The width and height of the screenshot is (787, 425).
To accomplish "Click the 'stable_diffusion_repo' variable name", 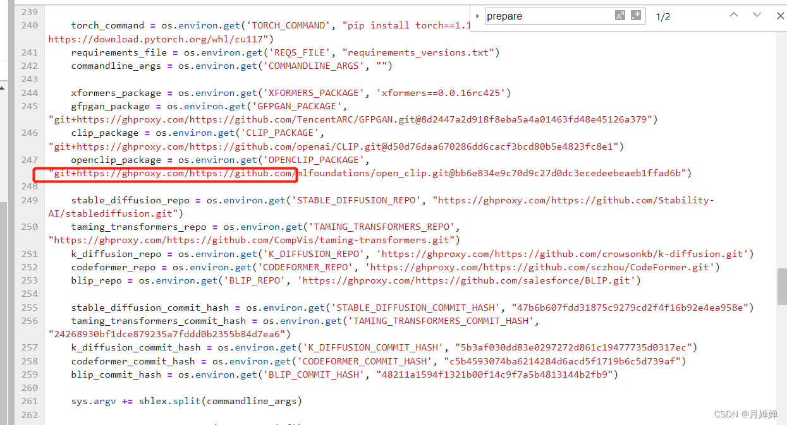I will click(130, 200).
